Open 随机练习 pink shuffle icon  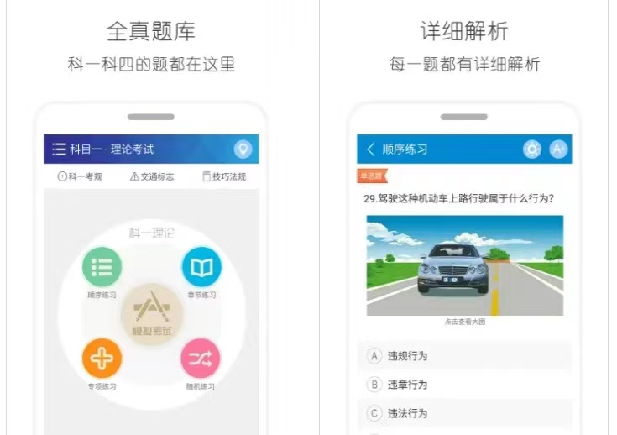click(x=201, y=359)
